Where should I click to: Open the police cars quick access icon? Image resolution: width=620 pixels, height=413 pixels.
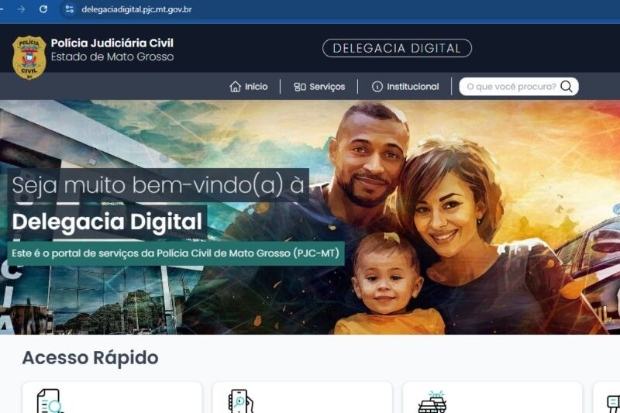[432, 402]
